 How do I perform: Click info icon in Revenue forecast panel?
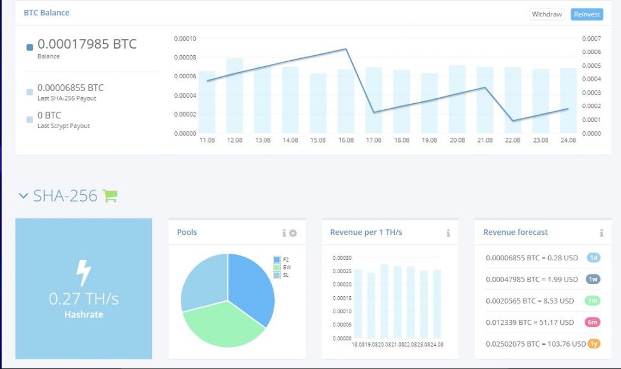(x=602, y=233)
